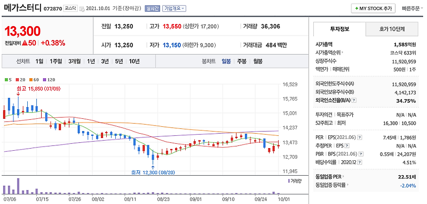Image resolution: width=427 pixels, height=204 pixels.
Task: Select the 1일 line chart period
Action: coord(39,61)
